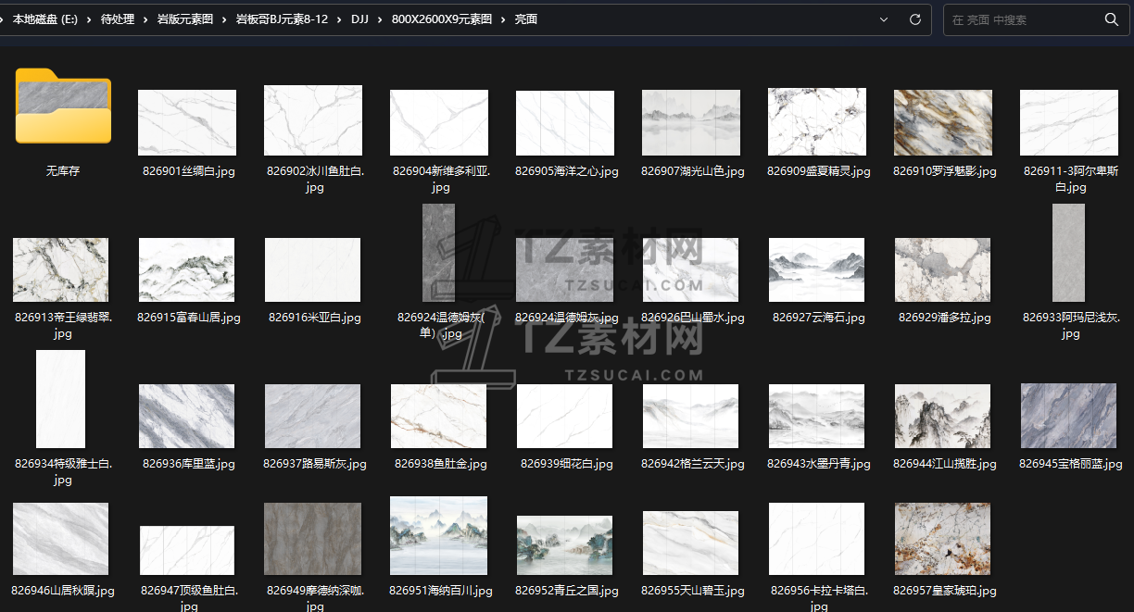Select 826936库里蓝.jpg thumbnail
The width and height of the screenshot is (1134, 612).
coord(186,416)
